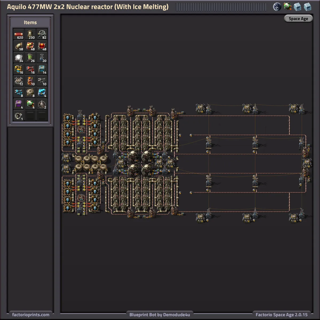The width and height of the screenshot is (320, 320).
Task: Select the green item with count 26
Action: pyautogui.click(x=30, y=58)
